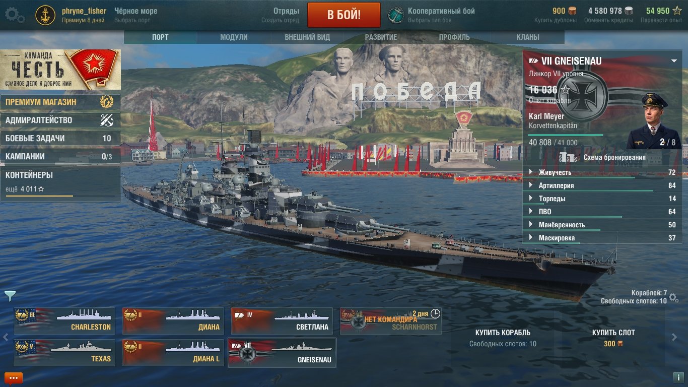Expand the Маскировка stats row
688x387 pixels.
tap(602, 238)
